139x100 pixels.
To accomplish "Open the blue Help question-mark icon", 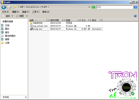I will [135, 16].
